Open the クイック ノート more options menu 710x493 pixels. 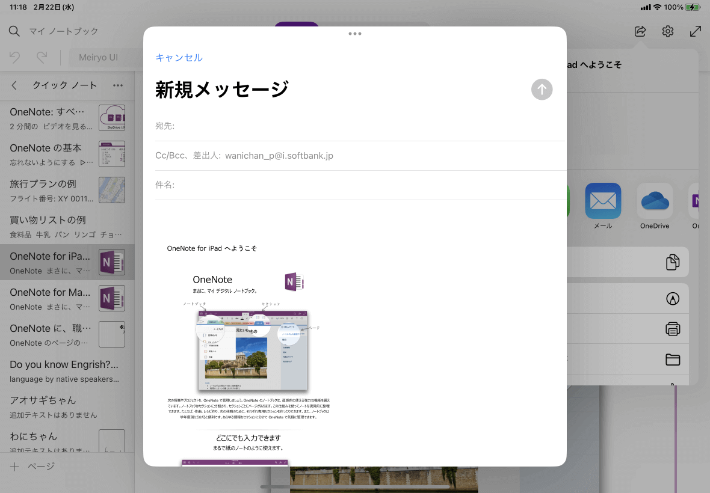pos(118,85)
